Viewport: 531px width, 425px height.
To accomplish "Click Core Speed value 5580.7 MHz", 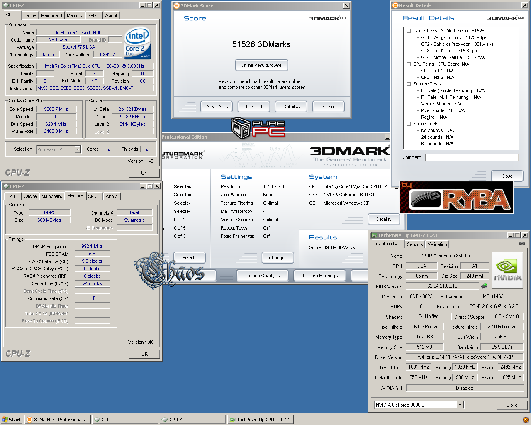I will click(56, 109).
